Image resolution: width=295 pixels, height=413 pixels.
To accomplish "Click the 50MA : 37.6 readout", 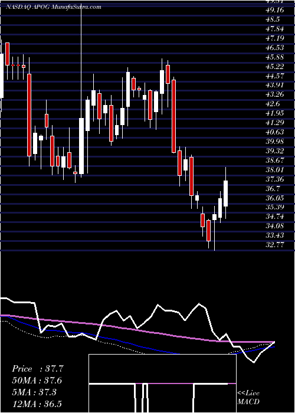I will (x=37, y=381).
